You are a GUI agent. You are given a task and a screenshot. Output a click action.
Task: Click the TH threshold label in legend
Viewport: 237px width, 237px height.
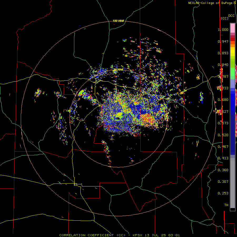pyautogui.click(x=226, y=205)
